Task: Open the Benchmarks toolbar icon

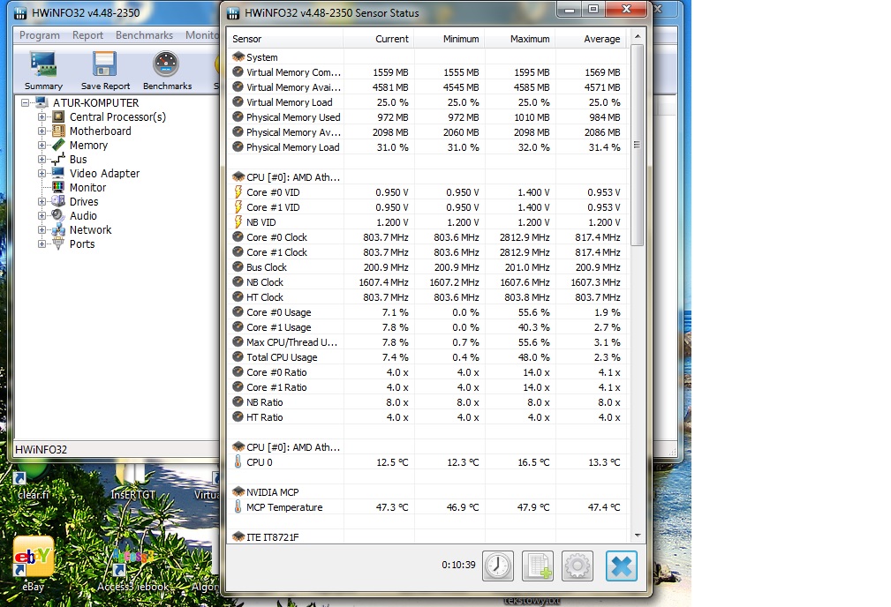Action: (x=167, y=71)
